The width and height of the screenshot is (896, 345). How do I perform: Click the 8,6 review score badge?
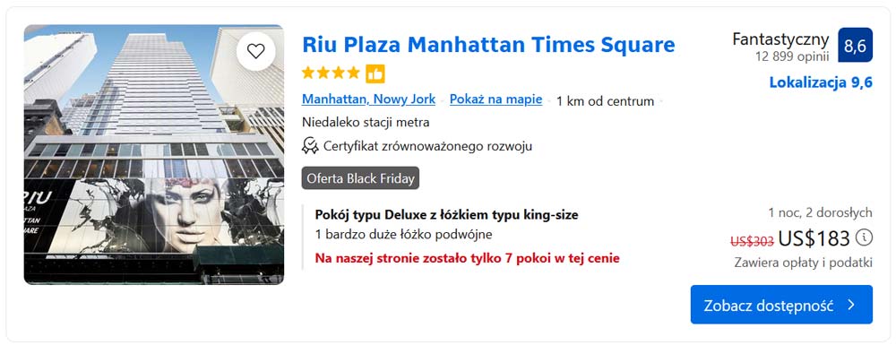(855, 45)
